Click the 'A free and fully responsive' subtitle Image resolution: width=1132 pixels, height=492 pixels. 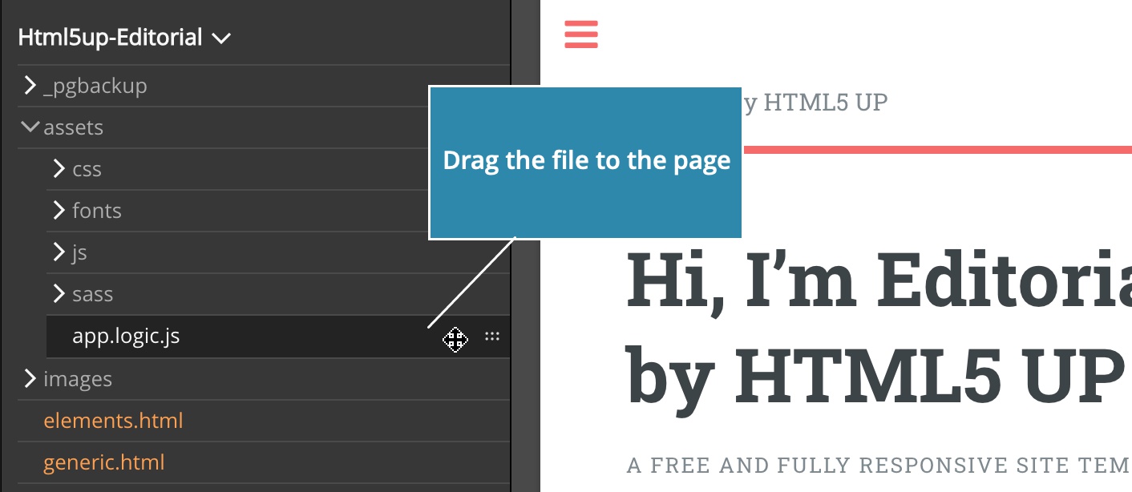(879, 465)
